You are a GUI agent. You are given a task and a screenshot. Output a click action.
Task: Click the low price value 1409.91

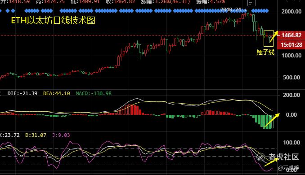89,2
